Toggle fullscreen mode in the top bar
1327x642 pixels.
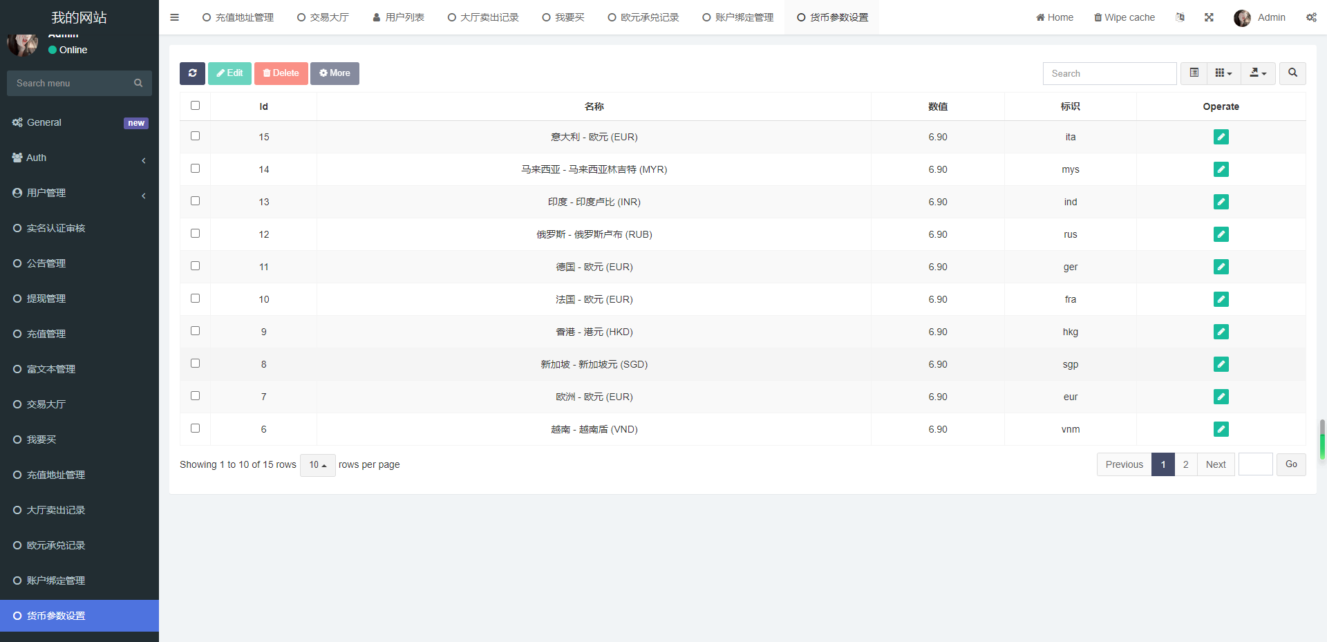tap(1209, 17)
